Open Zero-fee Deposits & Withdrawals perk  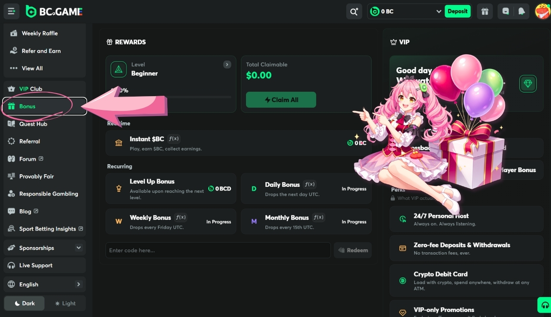(x=466, y=248)
